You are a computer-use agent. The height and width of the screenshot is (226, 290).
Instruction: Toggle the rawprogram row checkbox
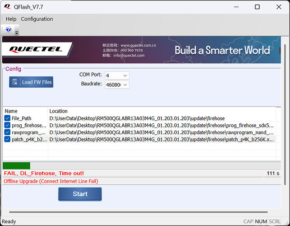point(7,132)
